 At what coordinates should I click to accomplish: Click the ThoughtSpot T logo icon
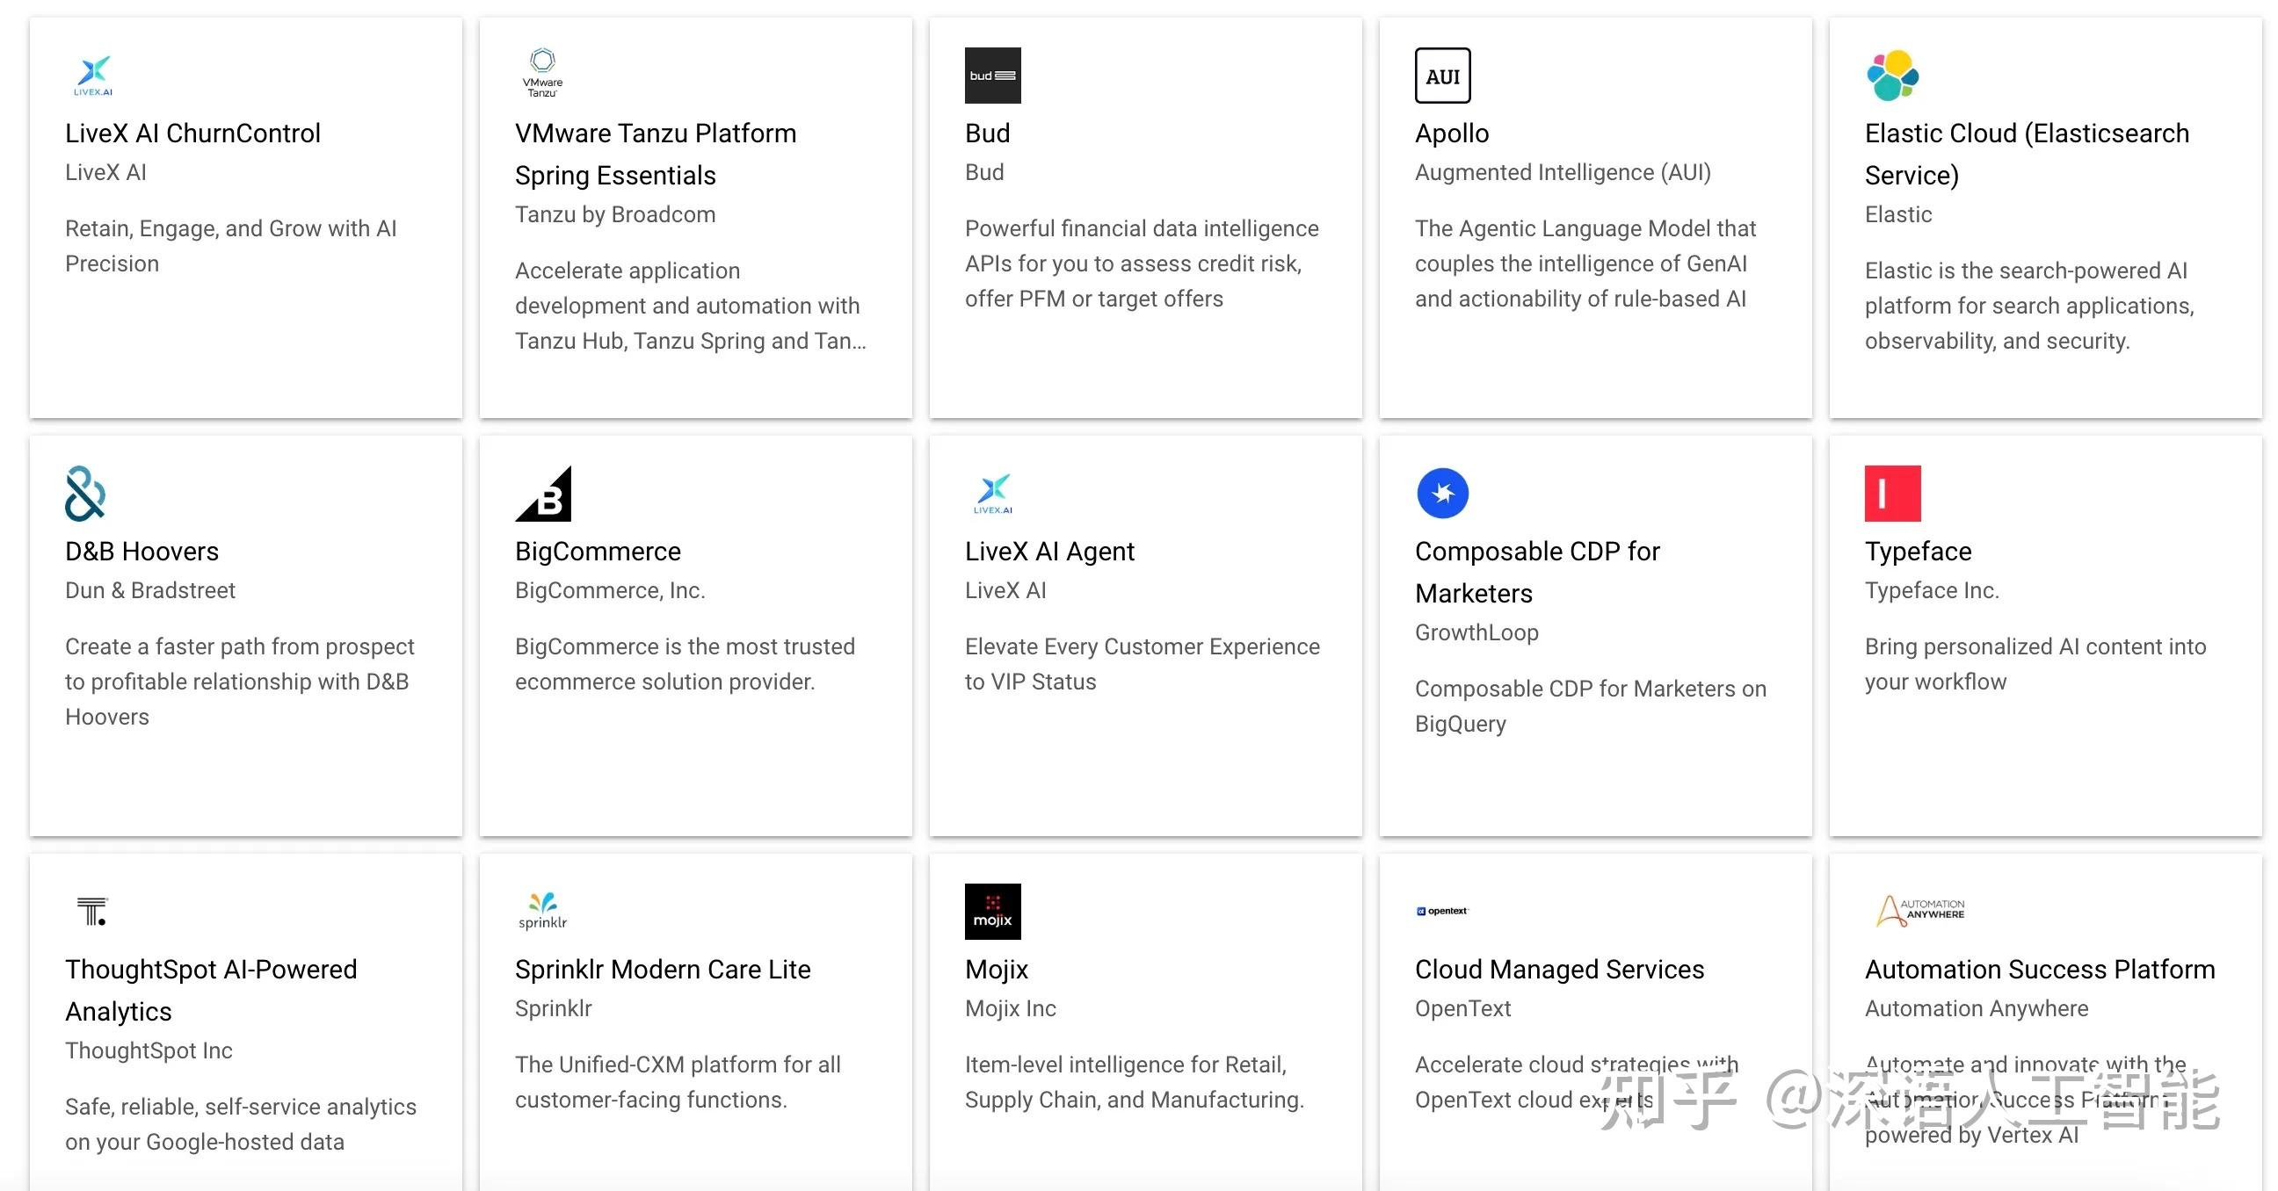92,911
